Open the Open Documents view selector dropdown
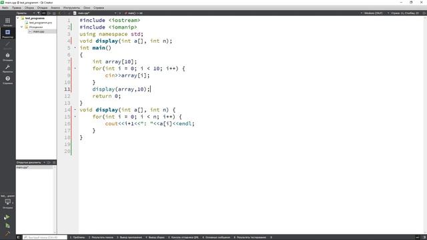The height and width of the screenshot is (240, 427). (x=31, y=163)
